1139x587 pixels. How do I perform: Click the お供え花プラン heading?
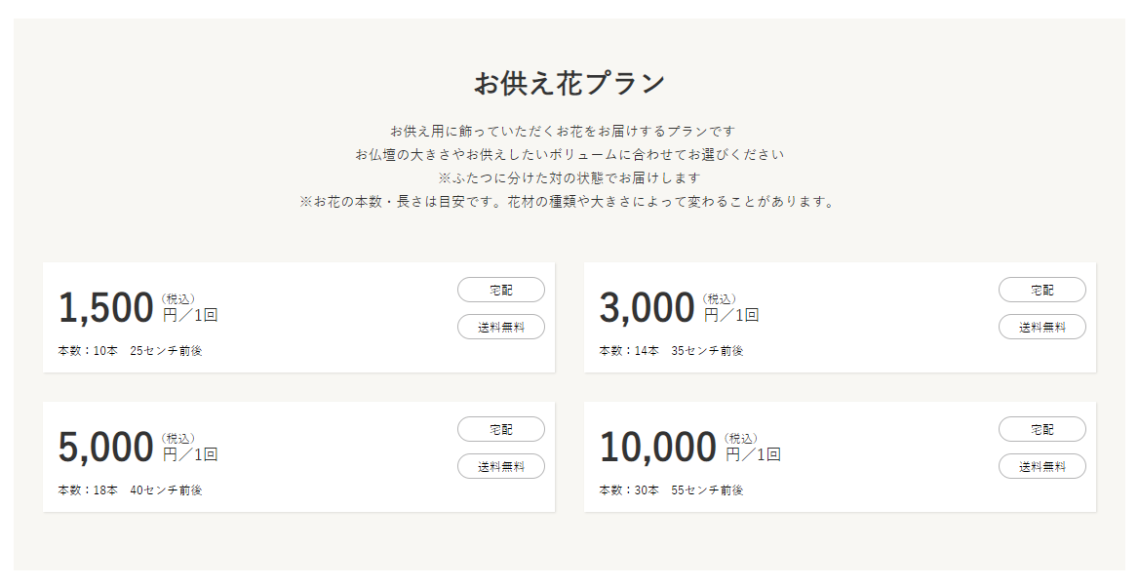(569, 84)
